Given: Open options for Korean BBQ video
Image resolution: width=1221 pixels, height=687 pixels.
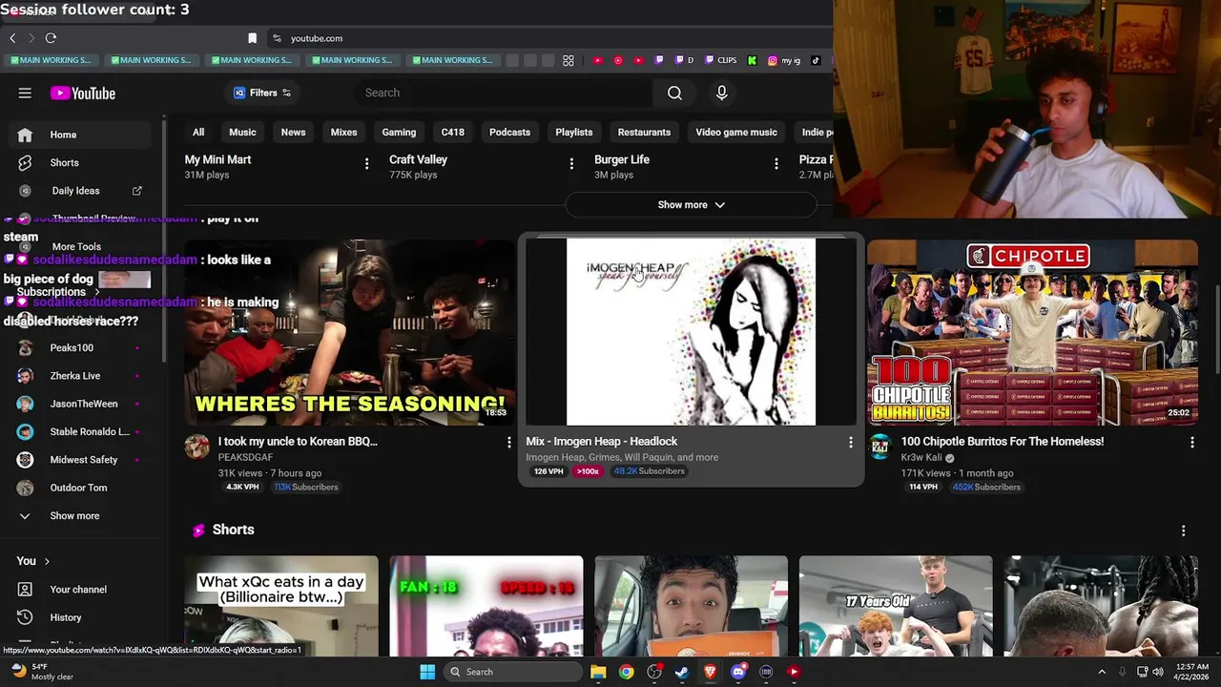Looking at the screenshot, I should [x=508, y=442].
